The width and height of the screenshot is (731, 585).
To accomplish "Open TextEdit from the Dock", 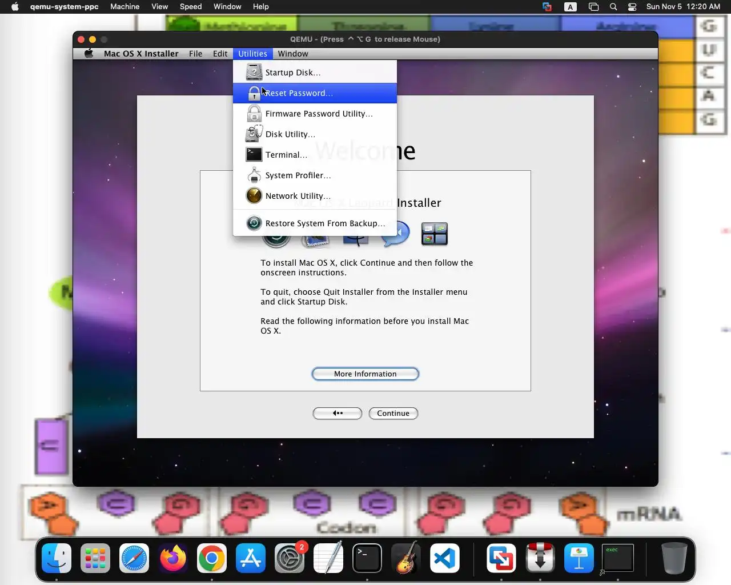I will pos(328,558).
